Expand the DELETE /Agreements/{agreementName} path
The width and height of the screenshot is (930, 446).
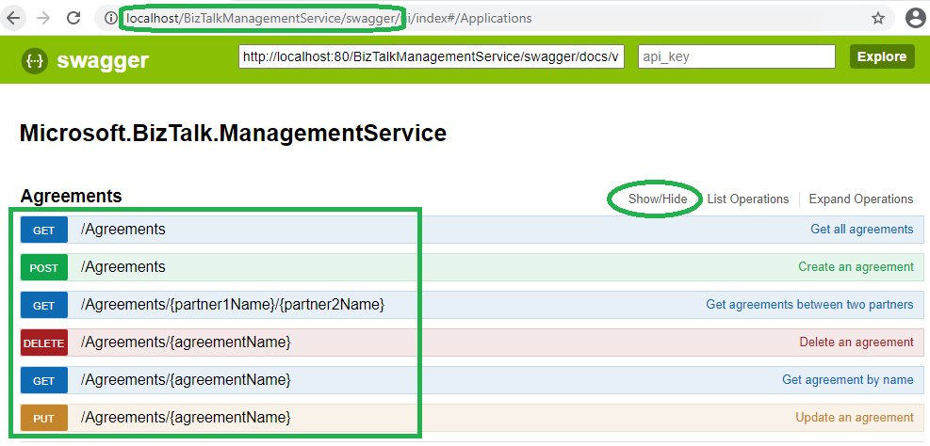tap(186, 342)
